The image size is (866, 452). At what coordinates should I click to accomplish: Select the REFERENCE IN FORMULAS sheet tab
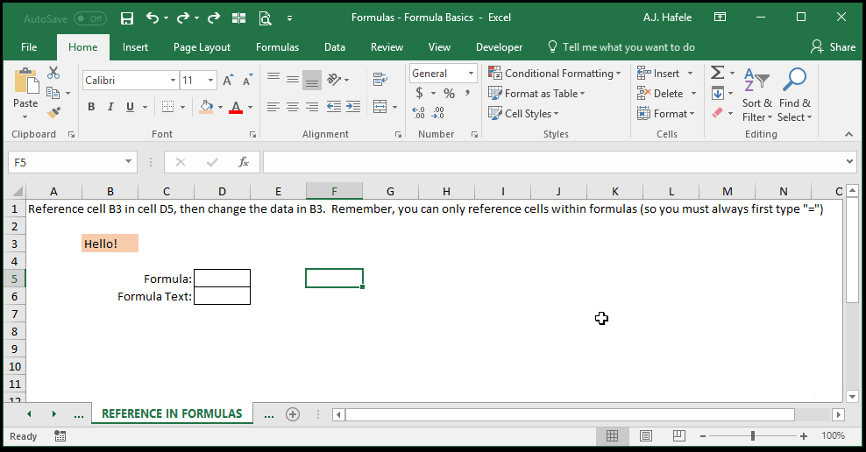point(172,414)
